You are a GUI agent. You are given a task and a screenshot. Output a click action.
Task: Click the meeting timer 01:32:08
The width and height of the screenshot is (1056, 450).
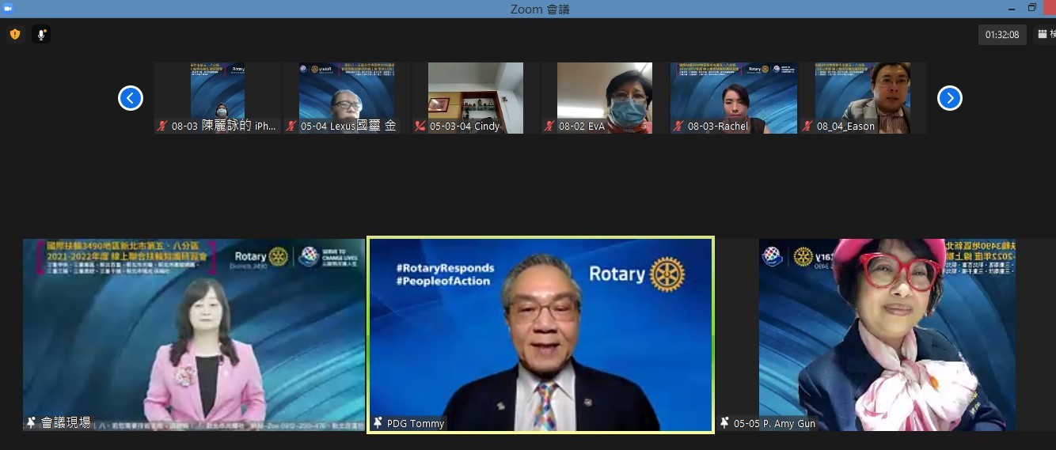1002,35
